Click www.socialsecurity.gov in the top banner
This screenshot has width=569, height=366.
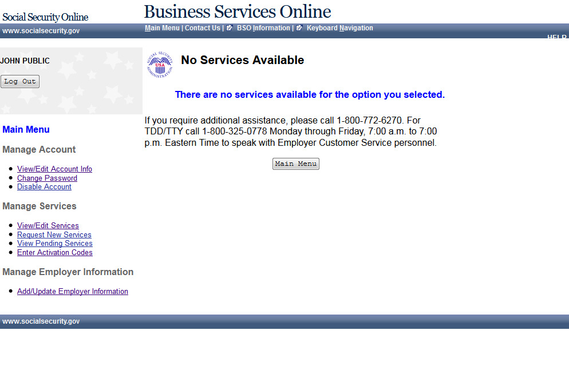41,31
